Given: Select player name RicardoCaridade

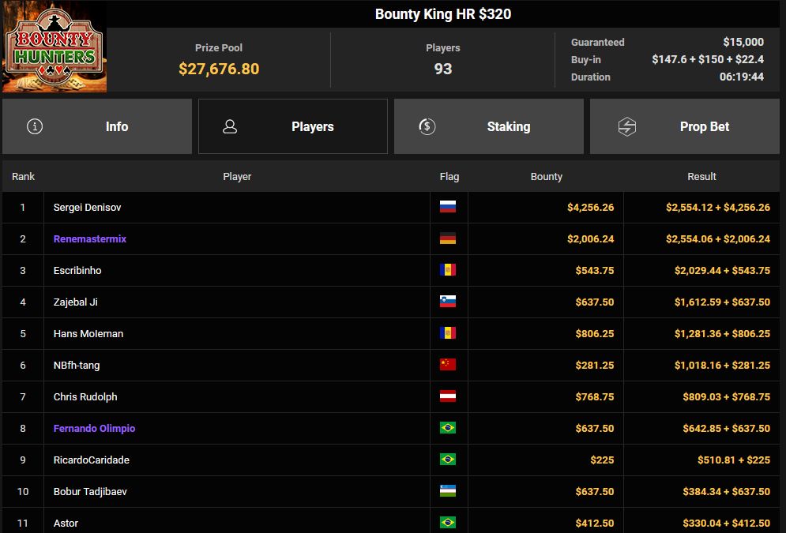Looking at the screenshot, I should [91, 460].
